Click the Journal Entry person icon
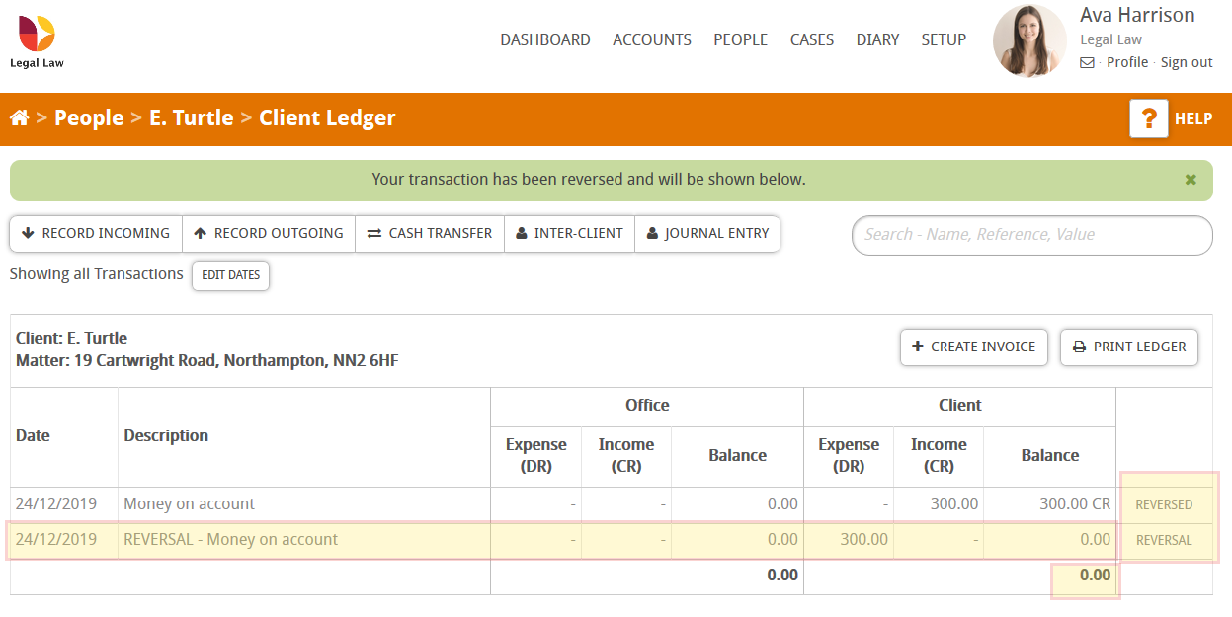1232x617 pixels. pos(652,233)
